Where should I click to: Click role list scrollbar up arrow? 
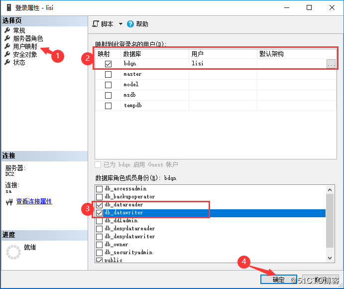[330, 190]
